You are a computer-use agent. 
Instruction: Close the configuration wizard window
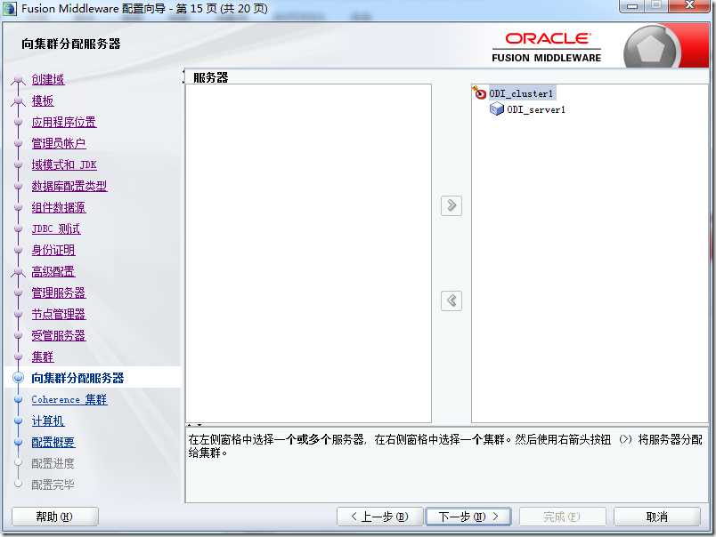(x=690, y=5)
